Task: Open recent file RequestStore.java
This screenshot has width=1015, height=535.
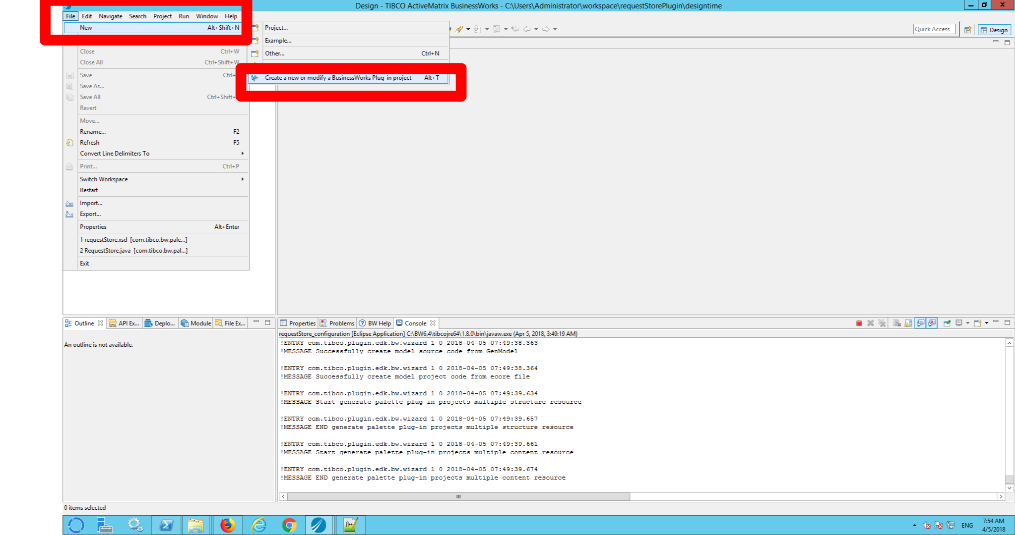Action: tap(156, 251)
